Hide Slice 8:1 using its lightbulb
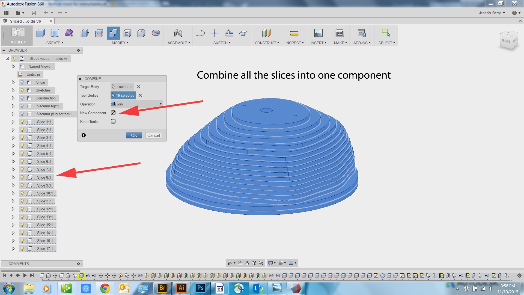 22,177
